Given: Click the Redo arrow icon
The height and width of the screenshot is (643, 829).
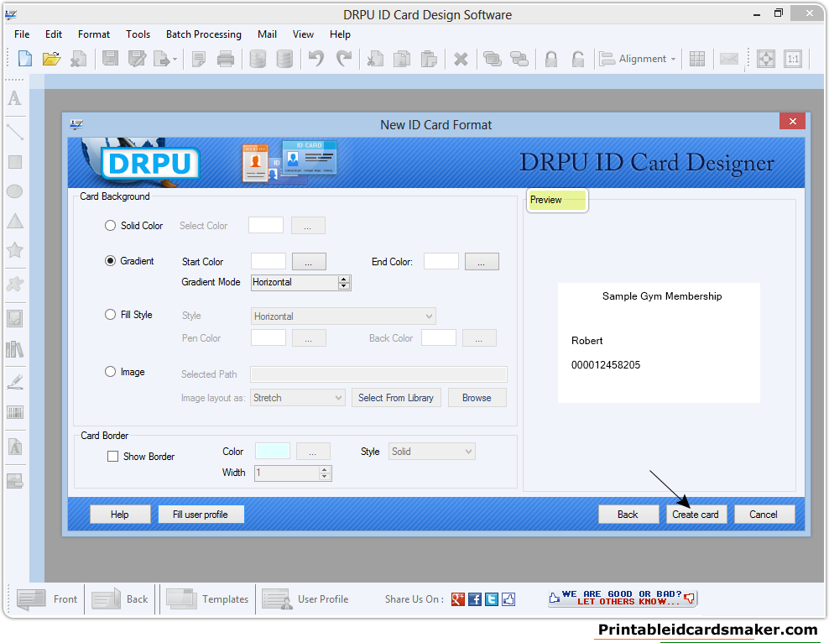Looking at the screenshot, I should [x=344, y=58].
